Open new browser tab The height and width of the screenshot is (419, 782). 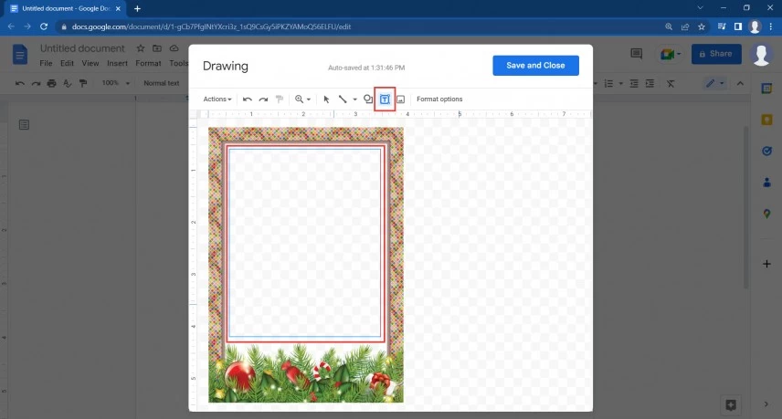tap(137, 8)
